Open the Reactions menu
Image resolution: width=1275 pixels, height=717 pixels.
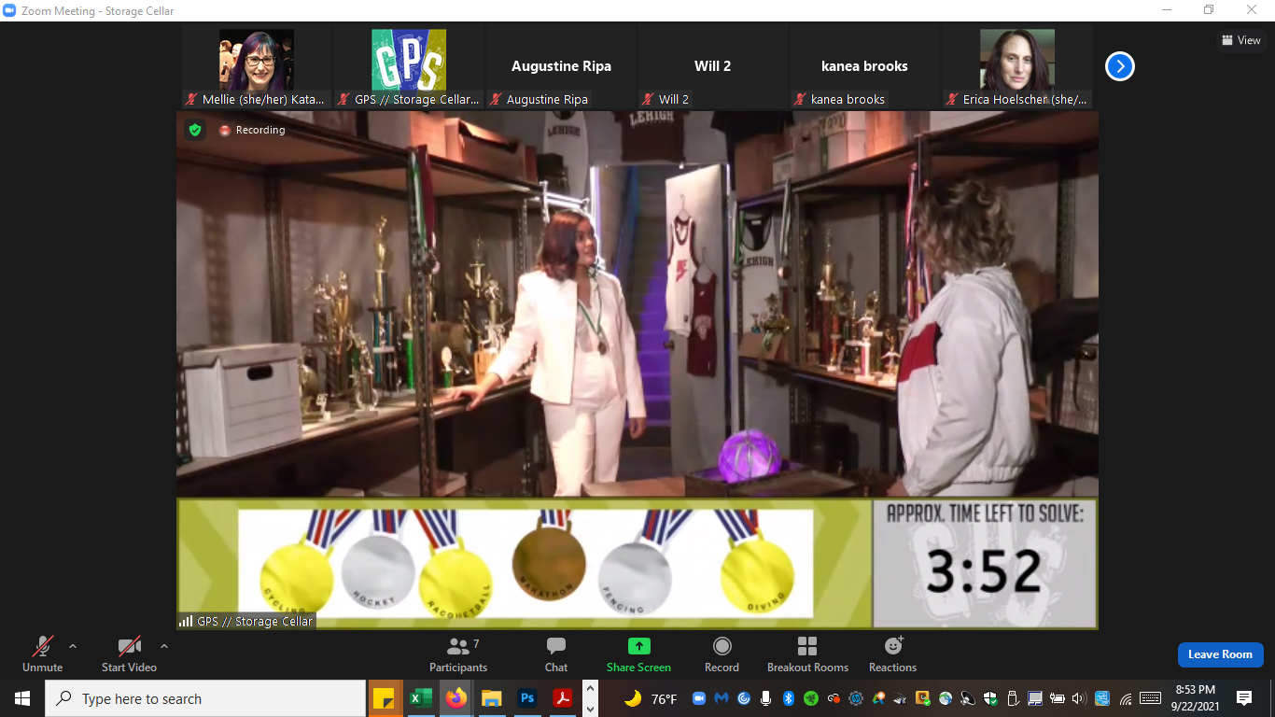coord(892,654)
